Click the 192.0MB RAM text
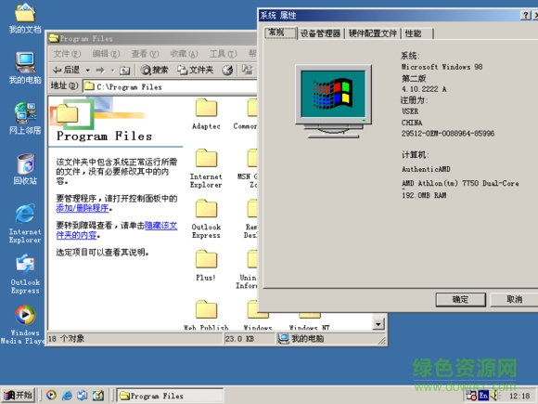This screenshot has width=538, height=404. 424,195
